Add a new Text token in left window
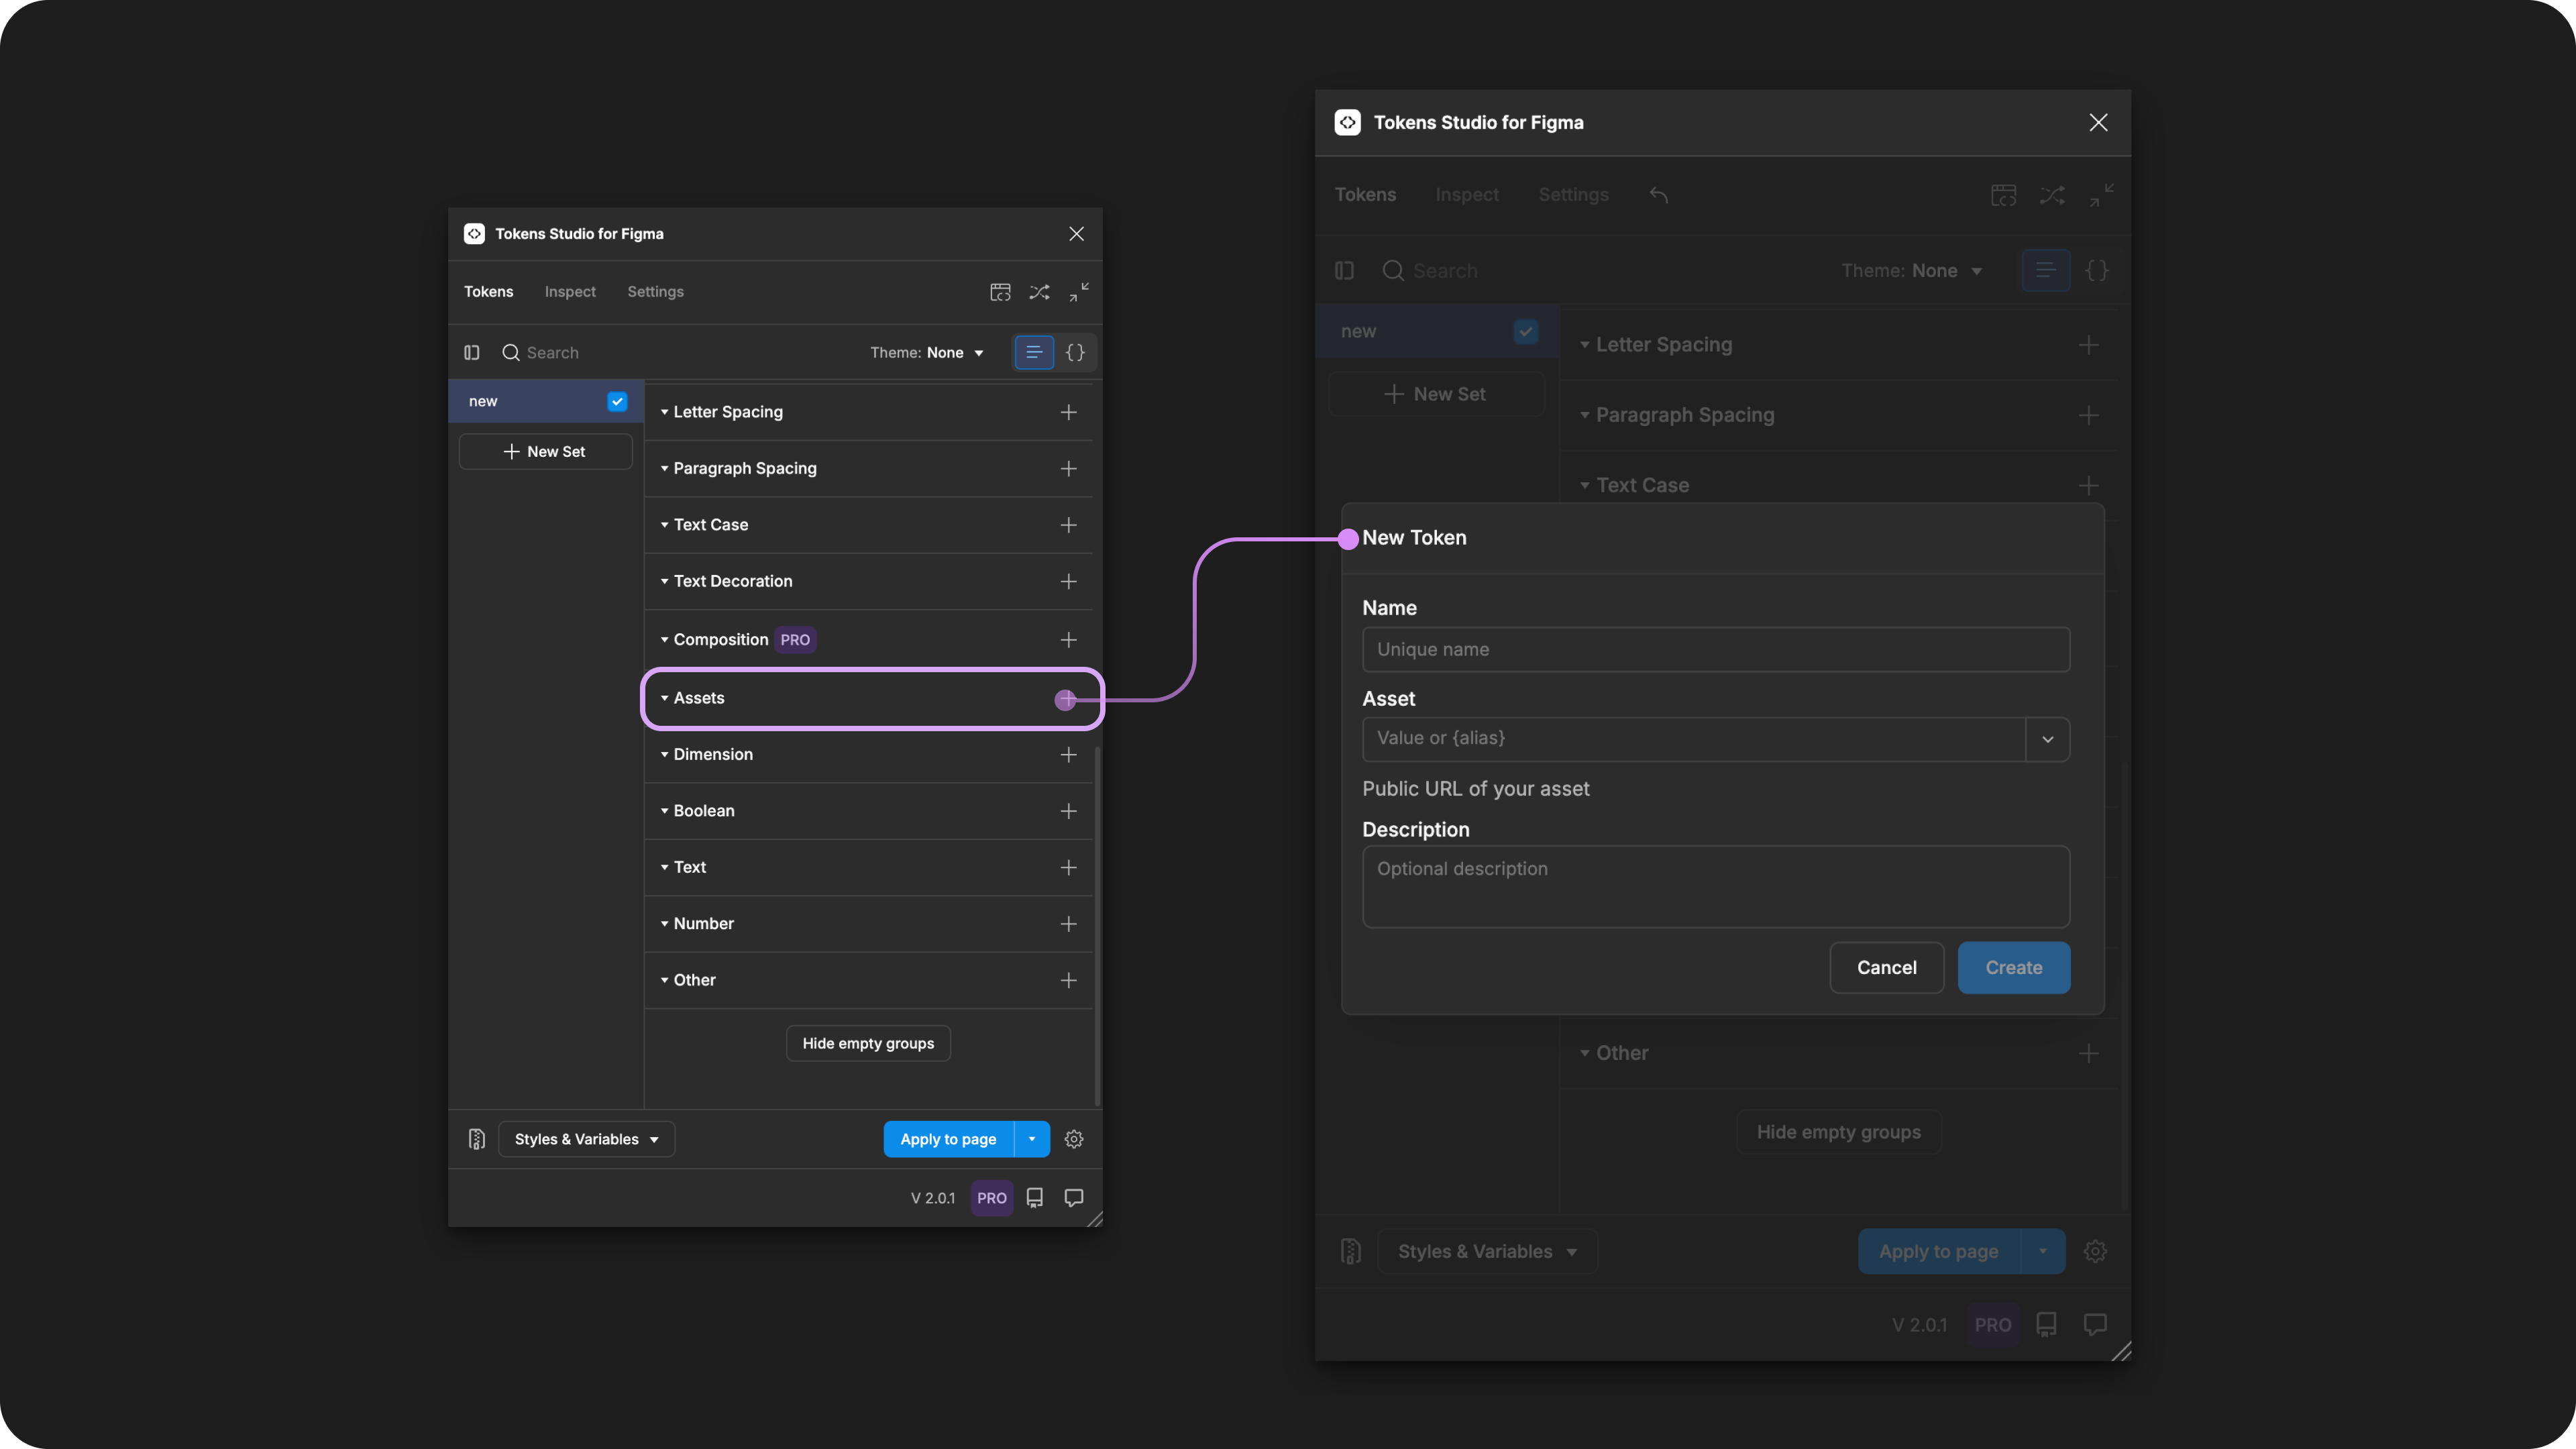Image resolution: width=2576 pixels, height=1449 pixels. [1068, 867]
